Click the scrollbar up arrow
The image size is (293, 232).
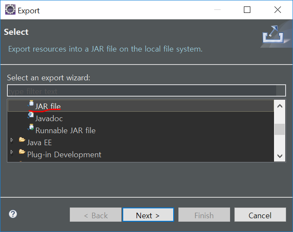280,106
